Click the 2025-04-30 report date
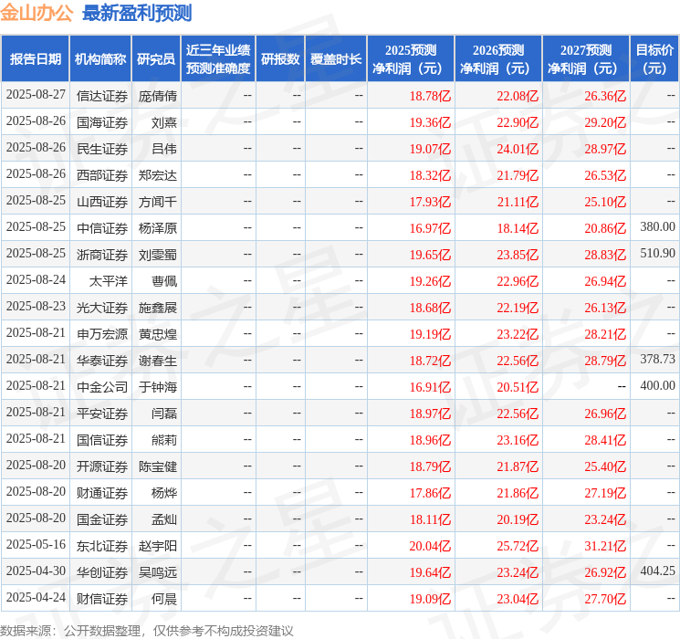The image size is (680, 639). [36, 571]
